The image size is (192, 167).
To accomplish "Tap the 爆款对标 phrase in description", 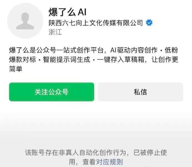I will point(23,60).
